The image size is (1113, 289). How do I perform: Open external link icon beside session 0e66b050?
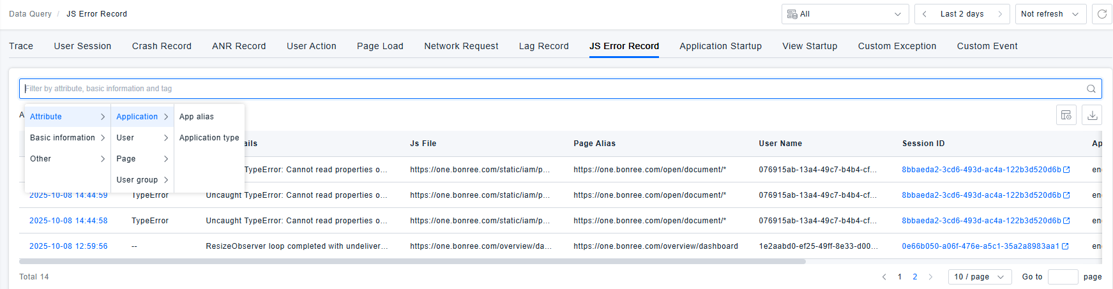(1065, 246)
